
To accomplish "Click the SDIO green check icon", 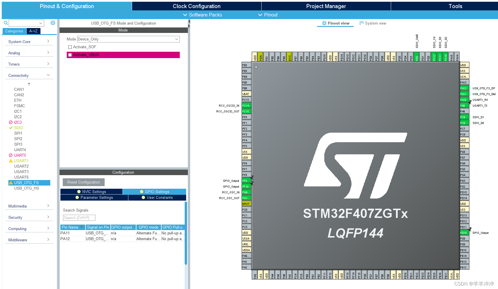I will point(11,128).
